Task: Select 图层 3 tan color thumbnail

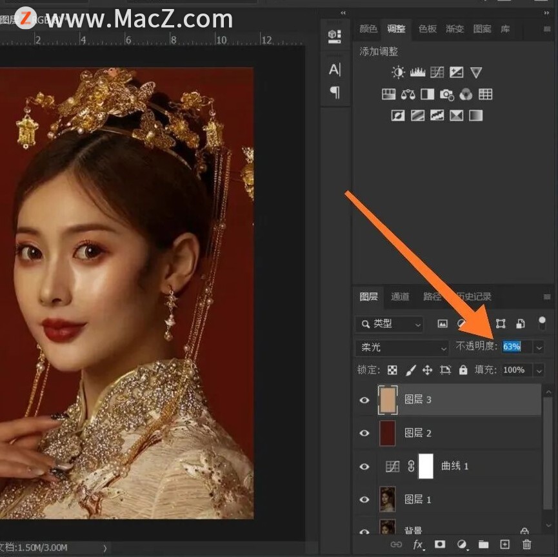Action: tap(388, 400)
